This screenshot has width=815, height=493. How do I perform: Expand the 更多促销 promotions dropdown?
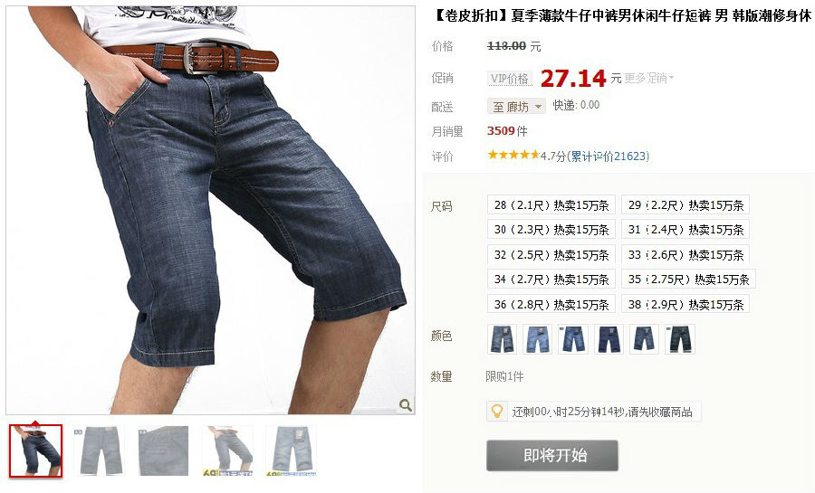tap(648, 78)
